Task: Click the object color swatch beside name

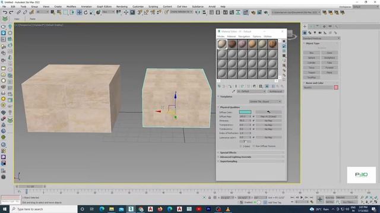Action: (336, 88)
